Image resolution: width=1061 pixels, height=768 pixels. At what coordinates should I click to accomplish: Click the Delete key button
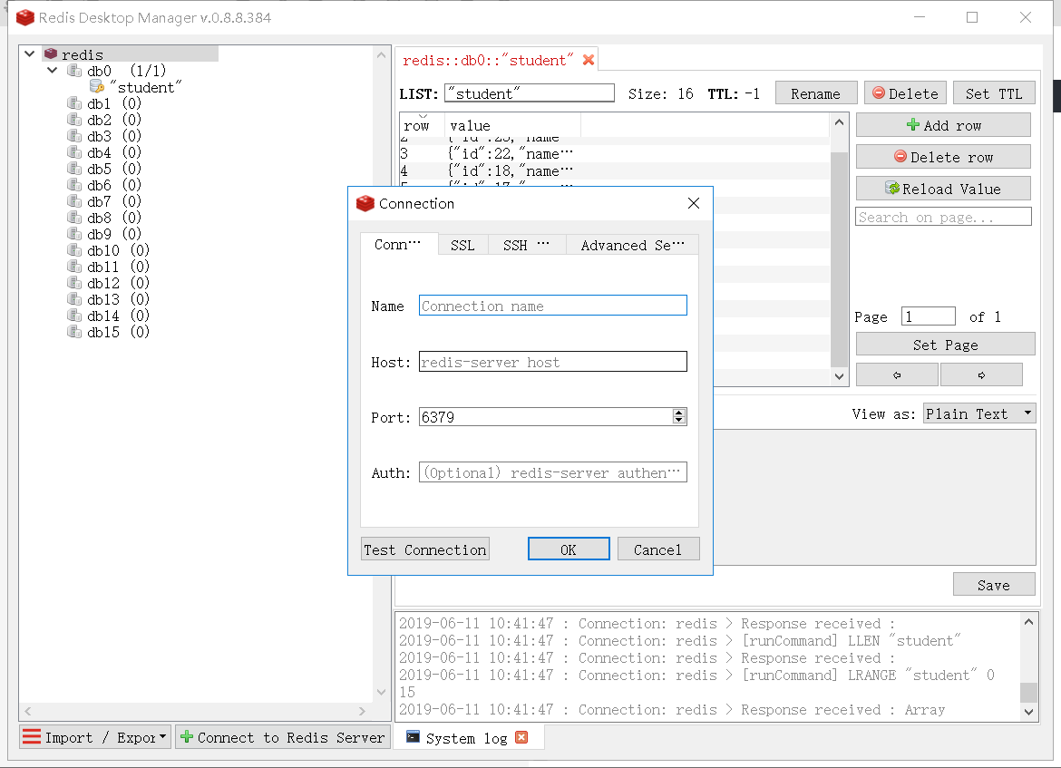pyautogui.click(x=905, y=93)
